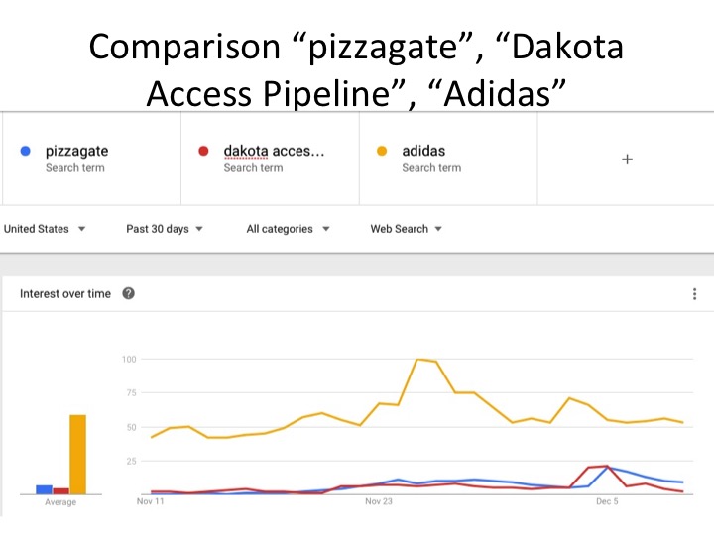Viewport: 714px width, 535px height.
Task: Click the blue dot next to pizzagate
Action: click(x=26, y=152)
